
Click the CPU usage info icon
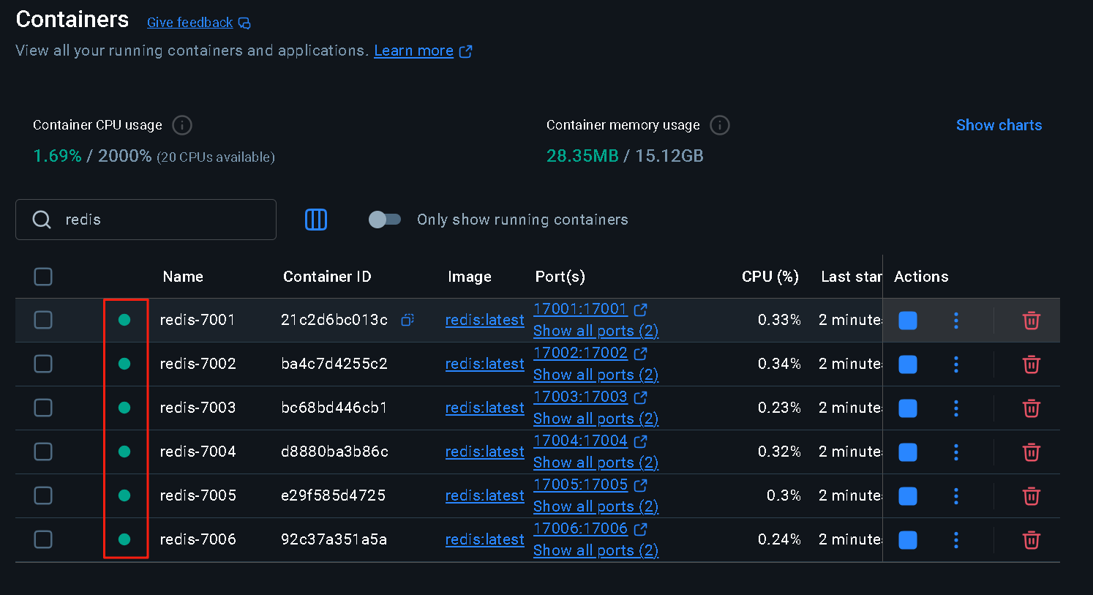[182, 125]
